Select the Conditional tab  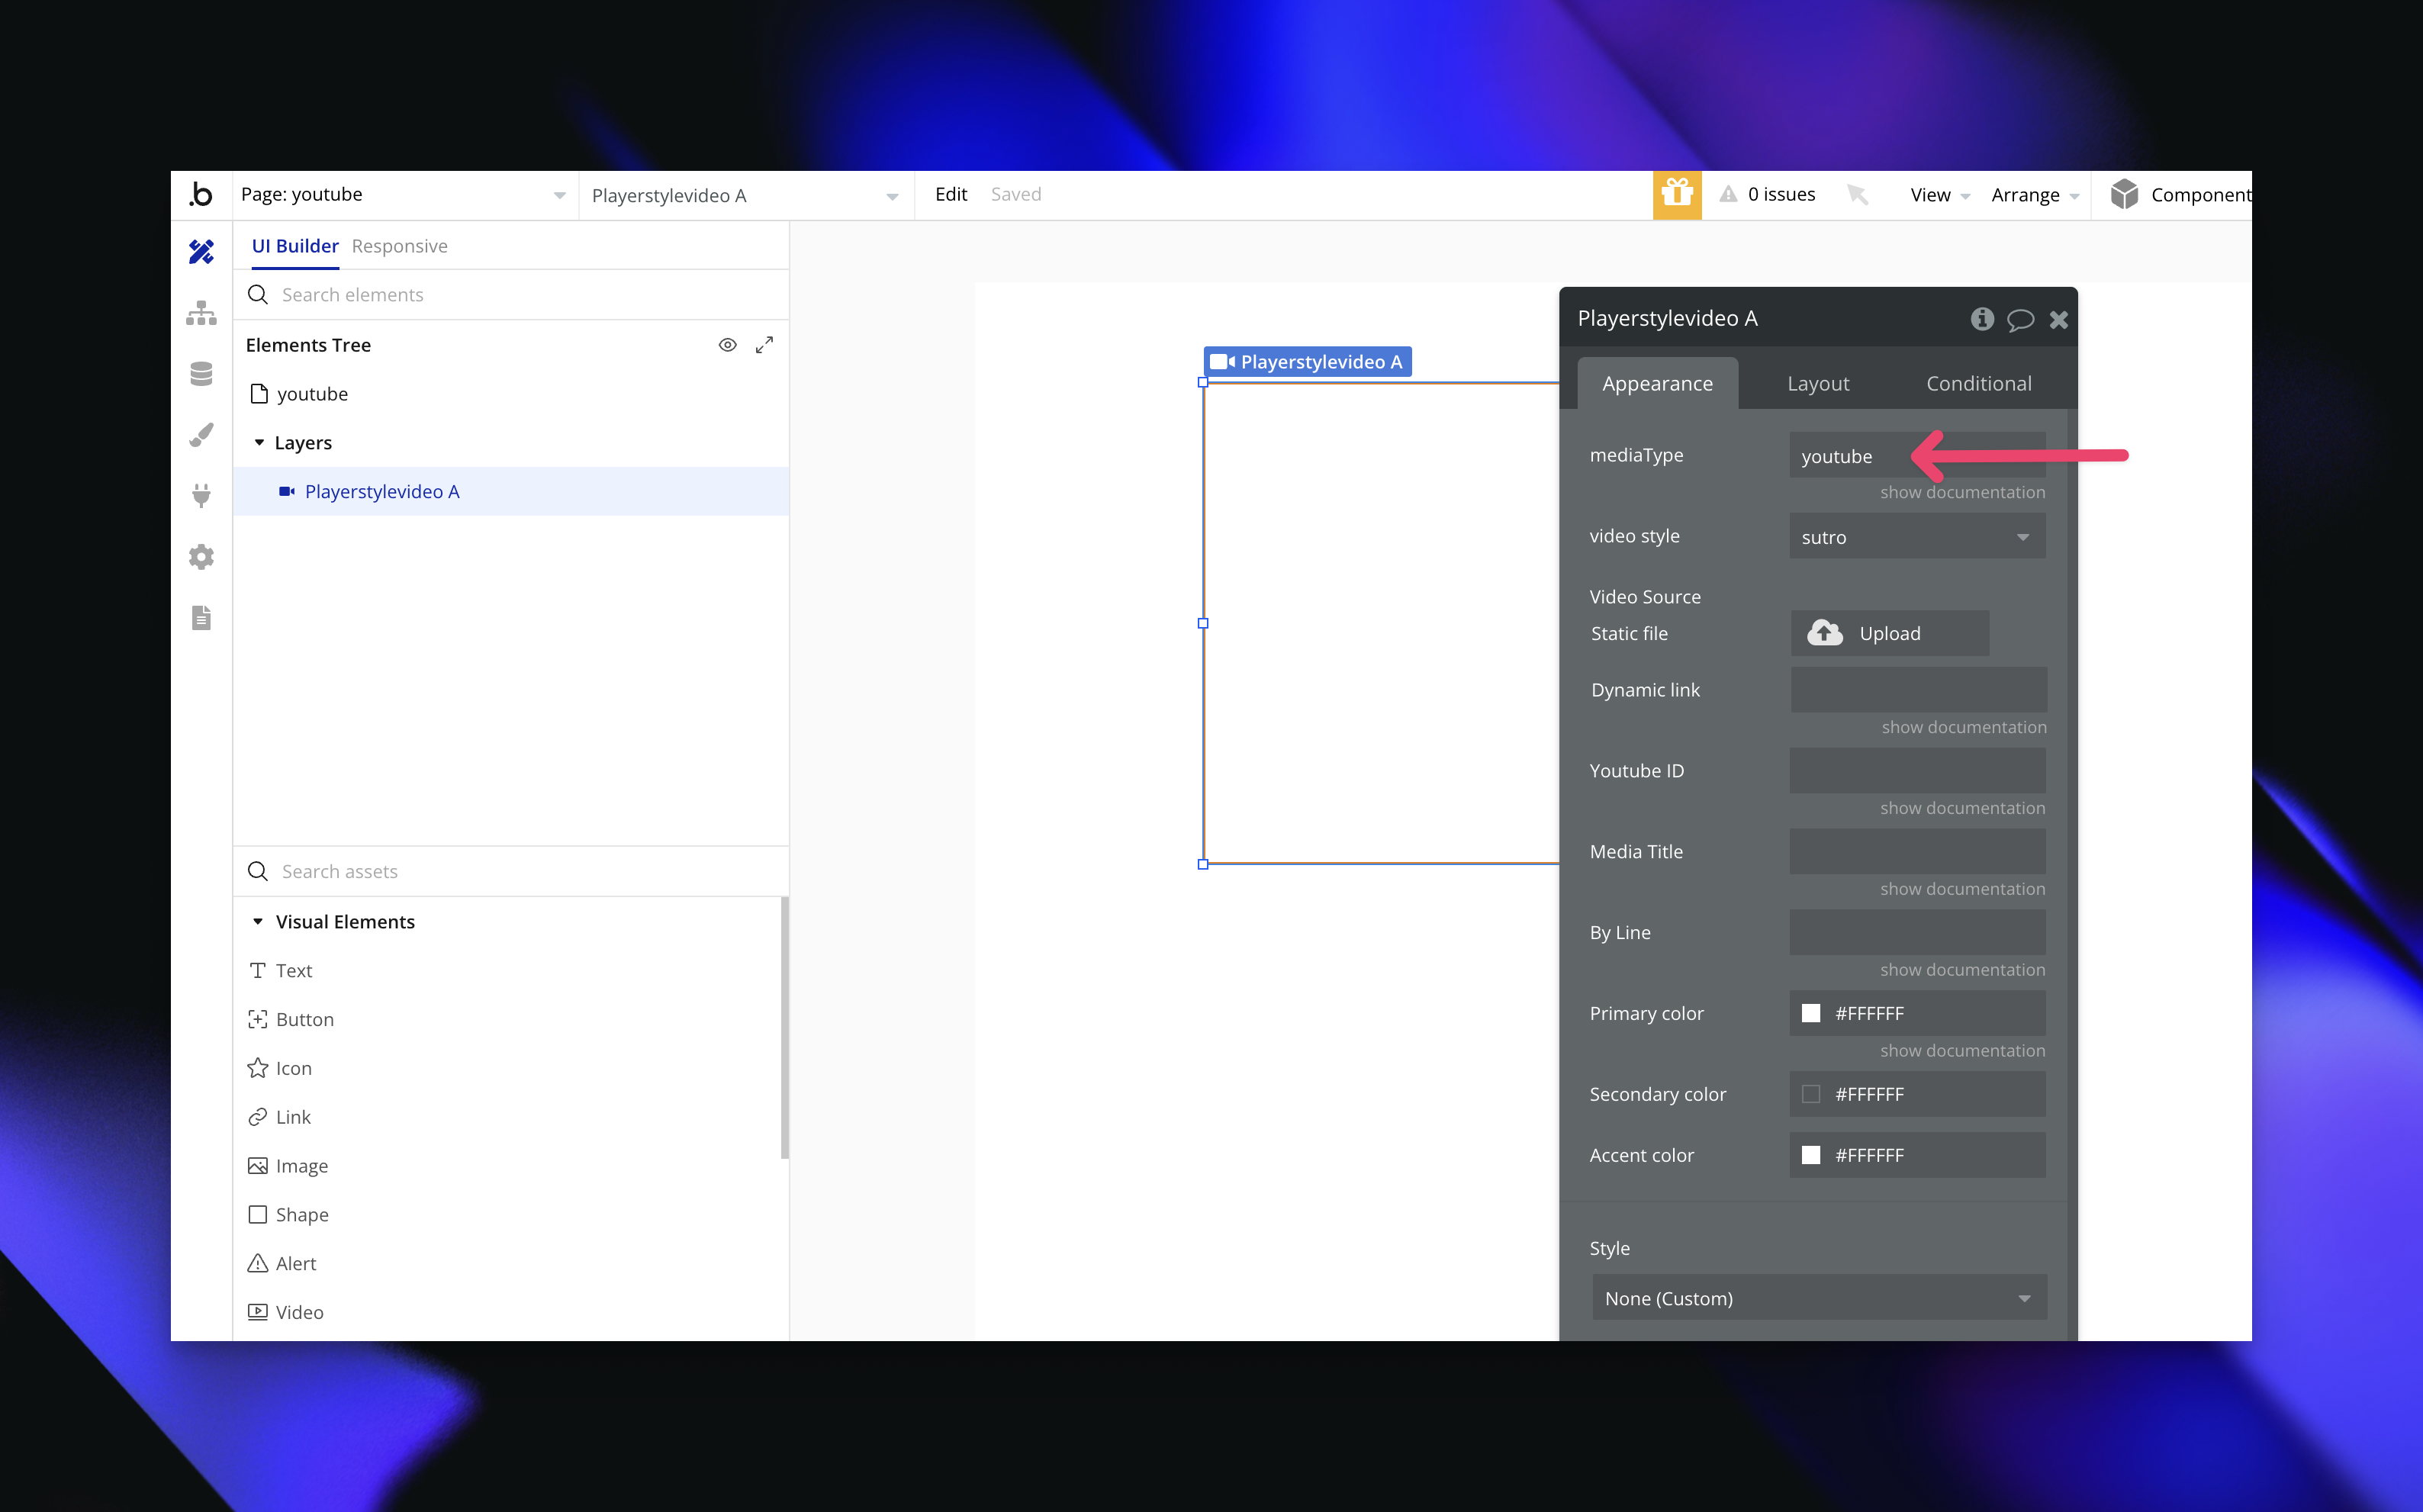click(1978, 384)
